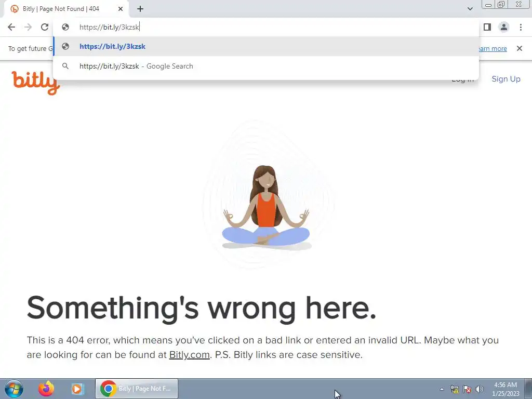Expand the tab search chevron

click(x=470, y=9)
